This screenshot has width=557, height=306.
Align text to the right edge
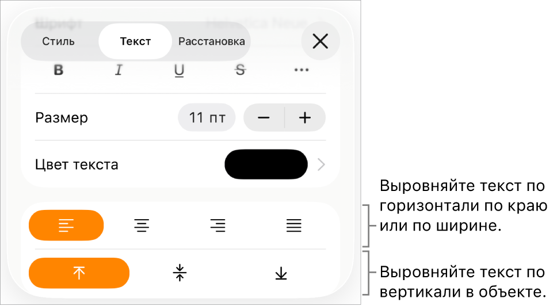(x=218, y=225)
